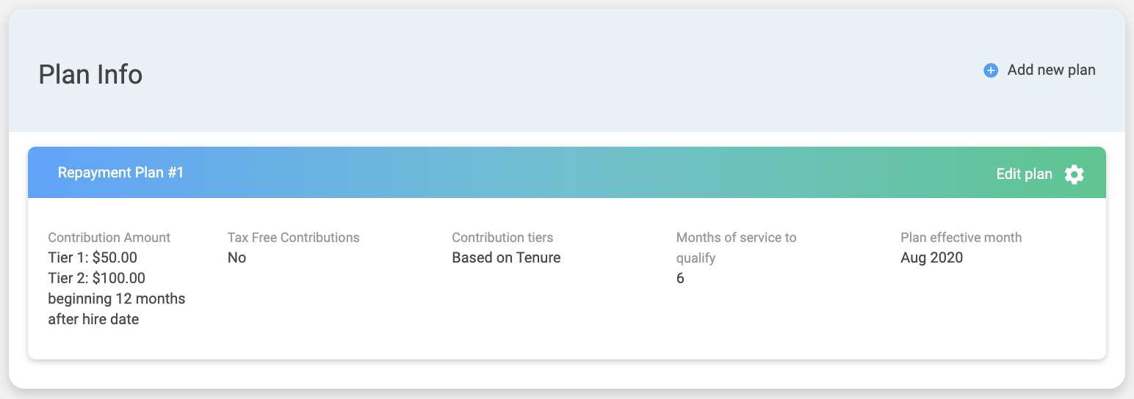Select the 'No' tax free value
This screenshot has width=1134, height=399.
click(236, 257)
